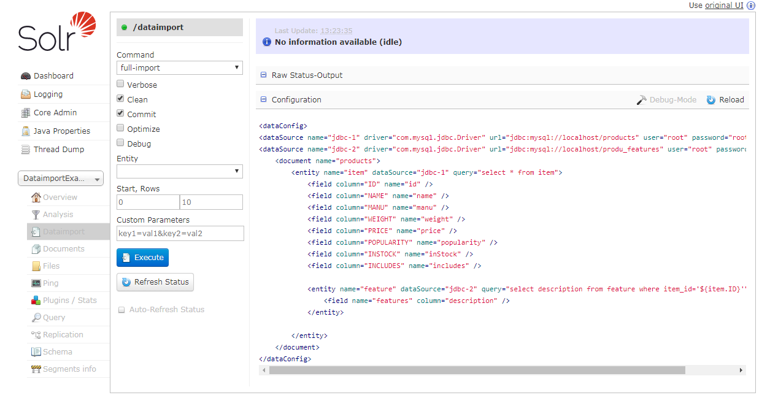Uncheck the Clean checkbox

click(121, 99)
